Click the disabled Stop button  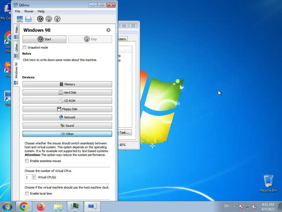(90, 39)
